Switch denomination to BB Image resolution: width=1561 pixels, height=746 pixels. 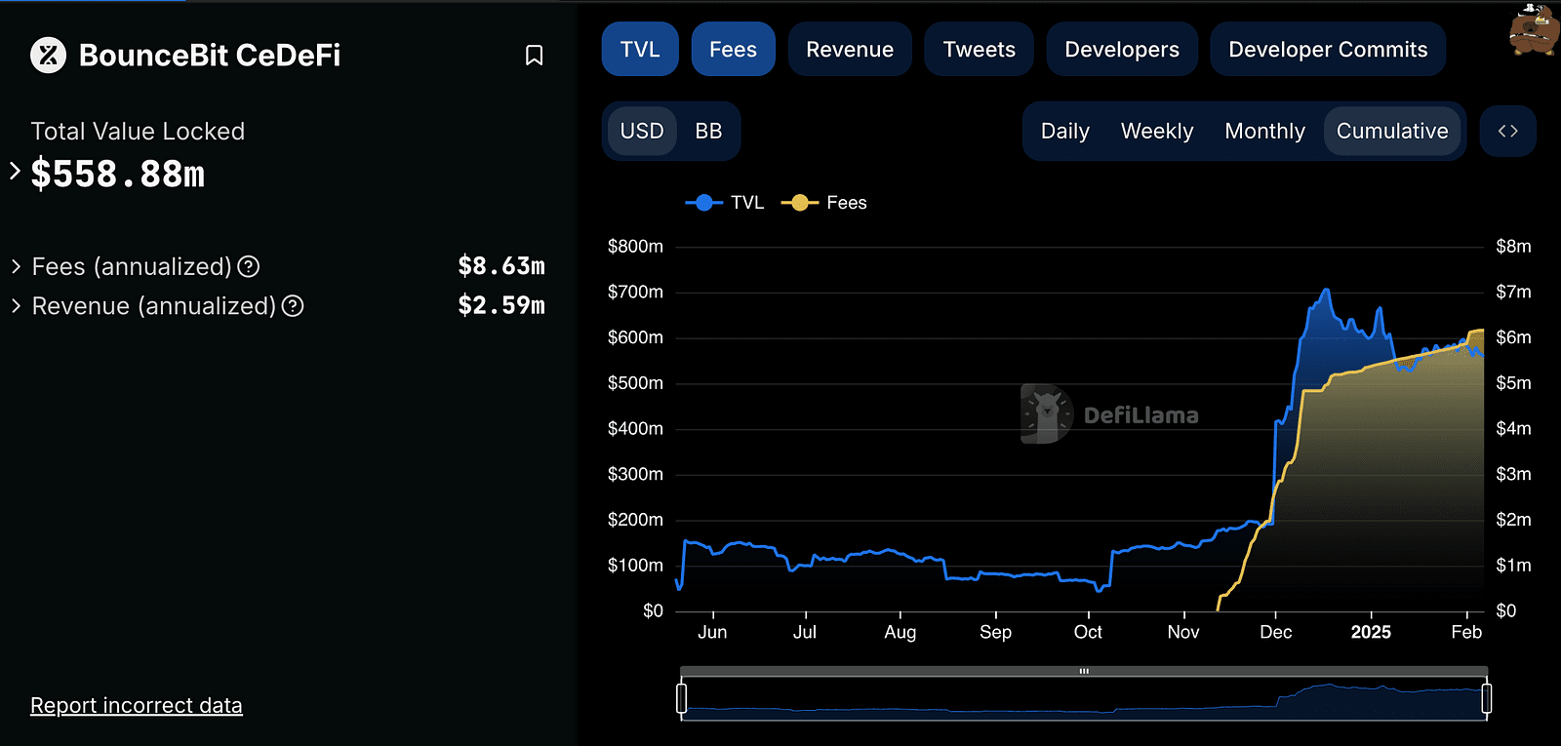point(708,131)
